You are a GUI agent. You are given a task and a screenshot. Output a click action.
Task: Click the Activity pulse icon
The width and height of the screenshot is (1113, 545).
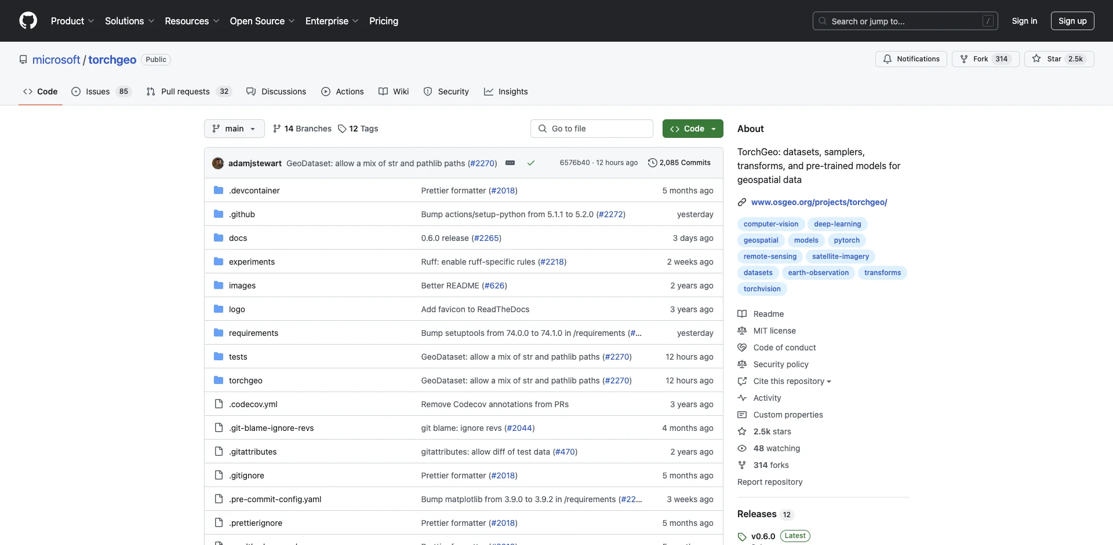point(742,398)
